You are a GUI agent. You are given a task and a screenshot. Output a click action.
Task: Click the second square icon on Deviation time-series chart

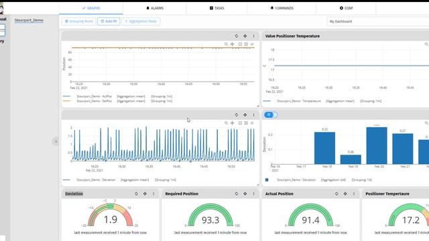click(246, 123)
